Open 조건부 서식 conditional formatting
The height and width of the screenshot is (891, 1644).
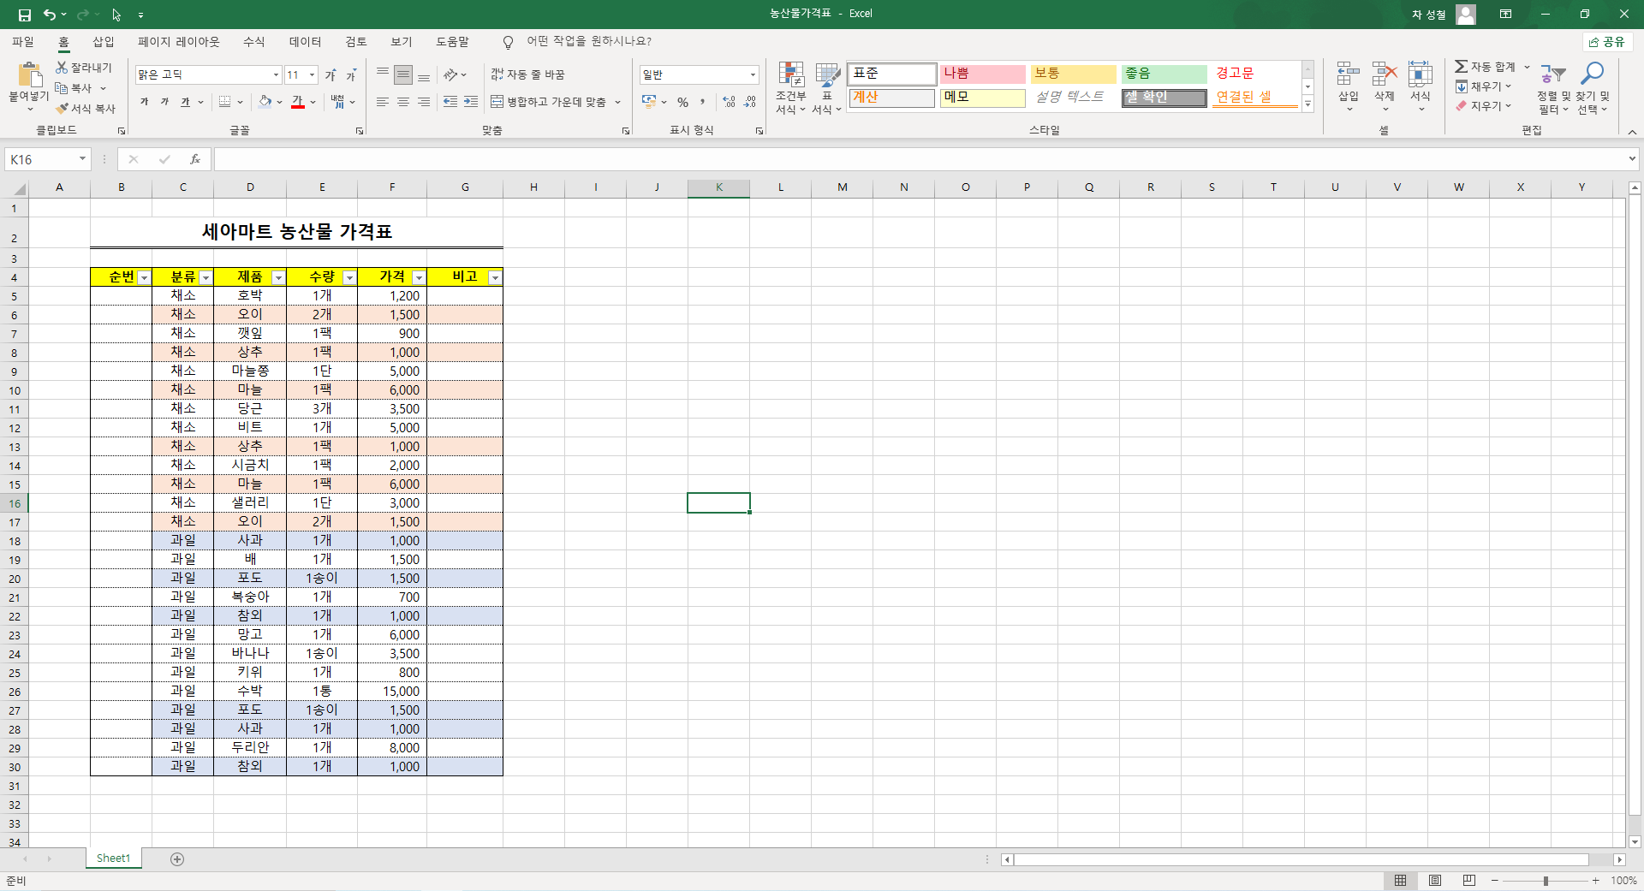pos(791,88)
